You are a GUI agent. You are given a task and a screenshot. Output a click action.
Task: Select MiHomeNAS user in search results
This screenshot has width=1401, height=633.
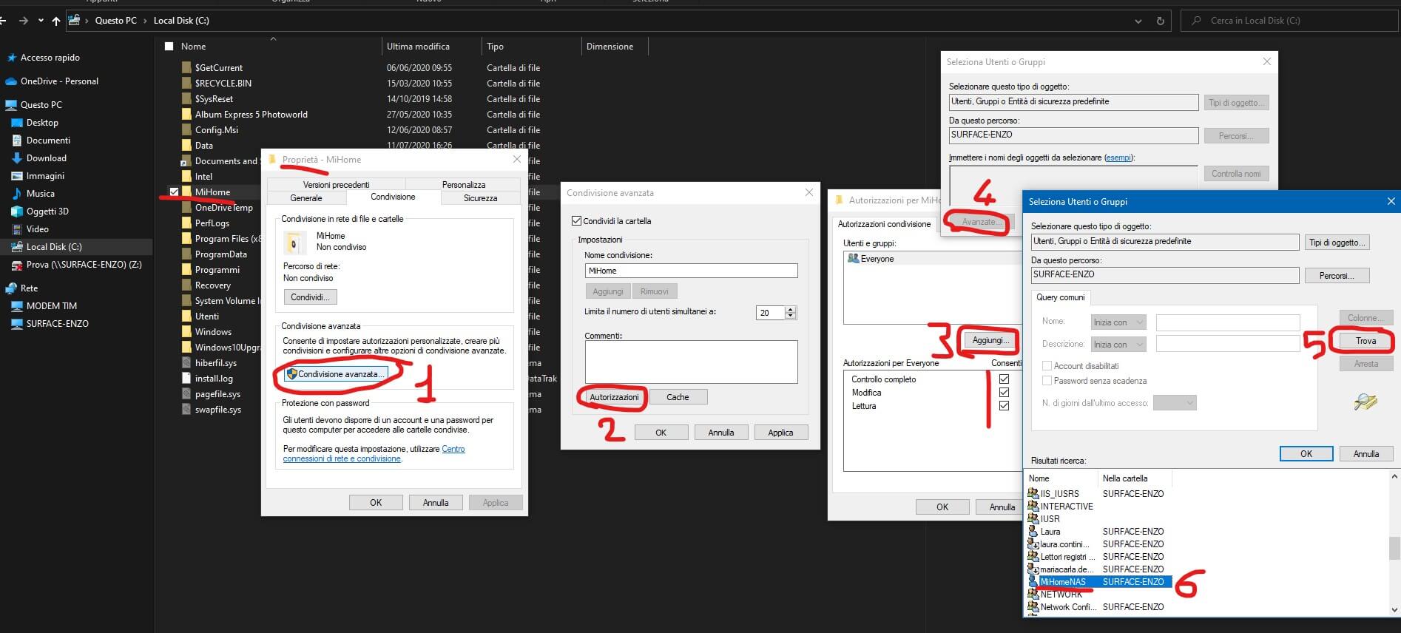(1063, 582)
